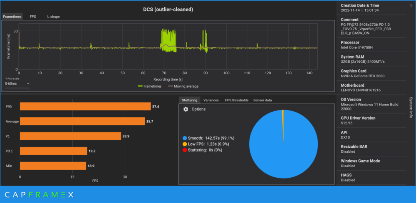
Task: Click the HAGS Disabled value
Action: pos(348,180)
